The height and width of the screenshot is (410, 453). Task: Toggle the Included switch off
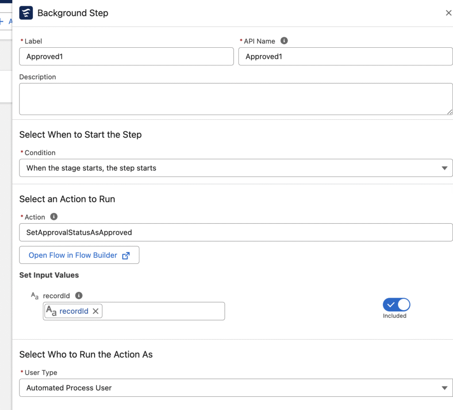point(396,305)
